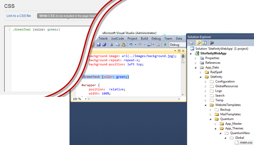Start debugging with the green play icon

coord(165,45)
